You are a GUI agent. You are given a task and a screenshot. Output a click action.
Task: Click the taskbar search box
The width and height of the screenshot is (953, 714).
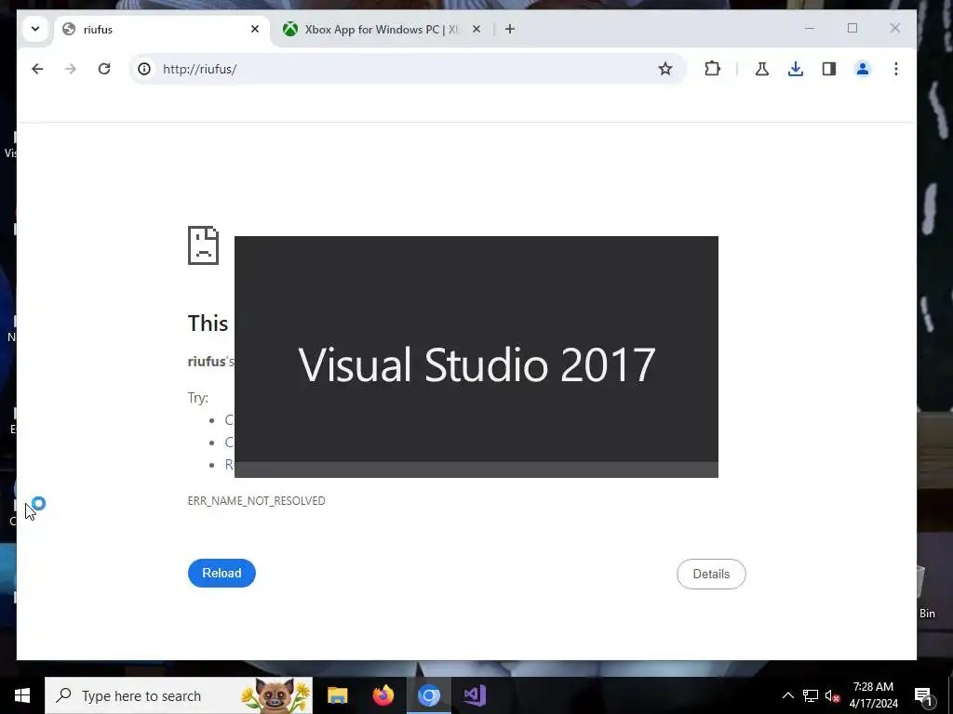179,695
